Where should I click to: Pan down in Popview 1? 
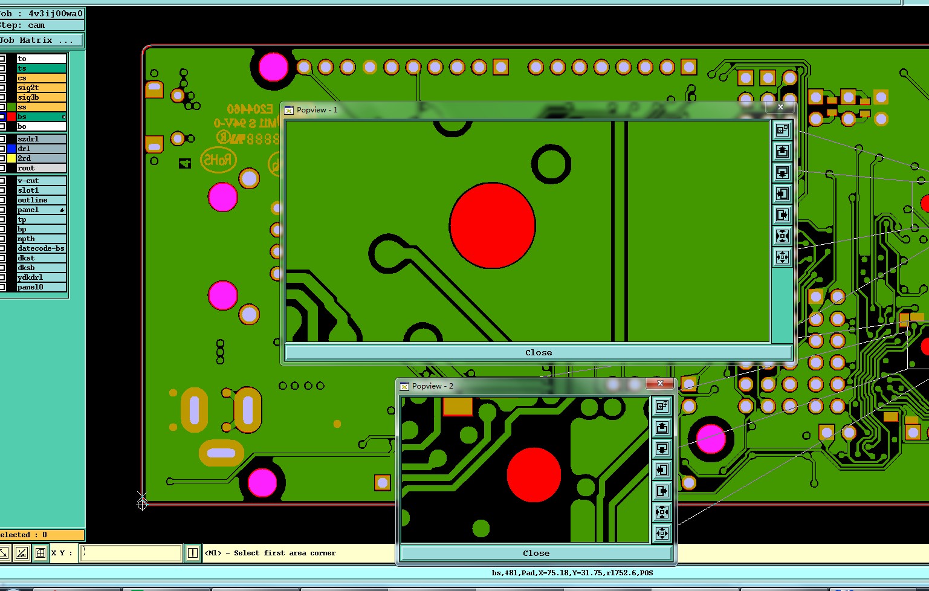click(782, 173)
